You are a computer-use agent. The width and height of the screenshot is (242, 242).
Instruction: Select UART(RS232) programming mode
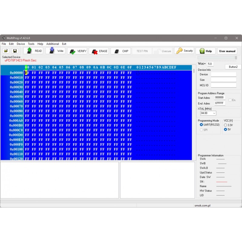pos(201,125)
